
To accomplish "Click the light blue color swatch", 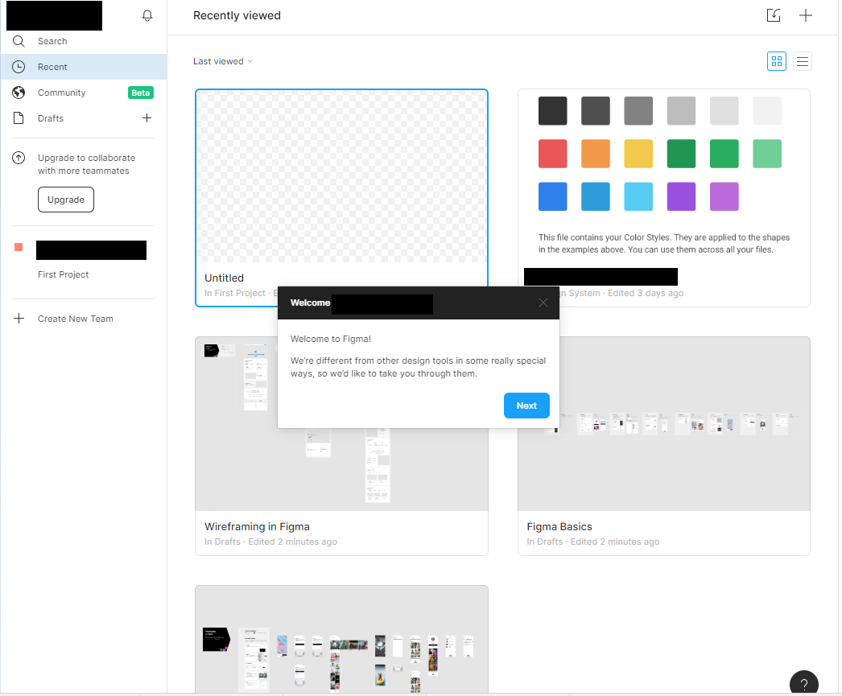I will click(638, 196).
